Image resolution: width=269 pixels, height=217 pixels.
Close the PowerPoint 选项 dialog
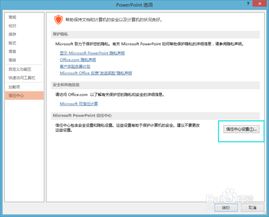[x=259, y=4]
